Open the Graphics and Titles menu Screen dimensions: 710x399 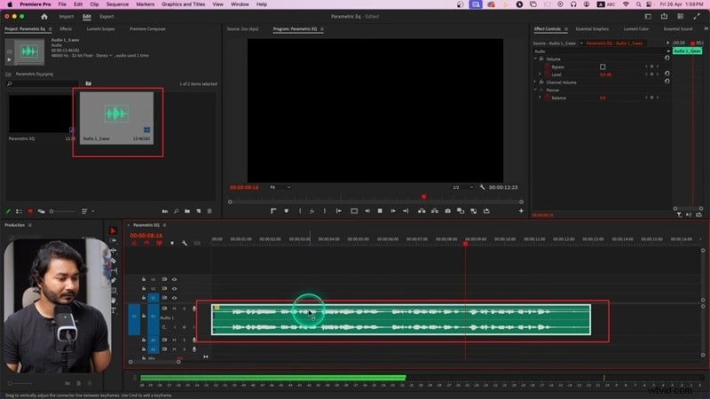184,4
